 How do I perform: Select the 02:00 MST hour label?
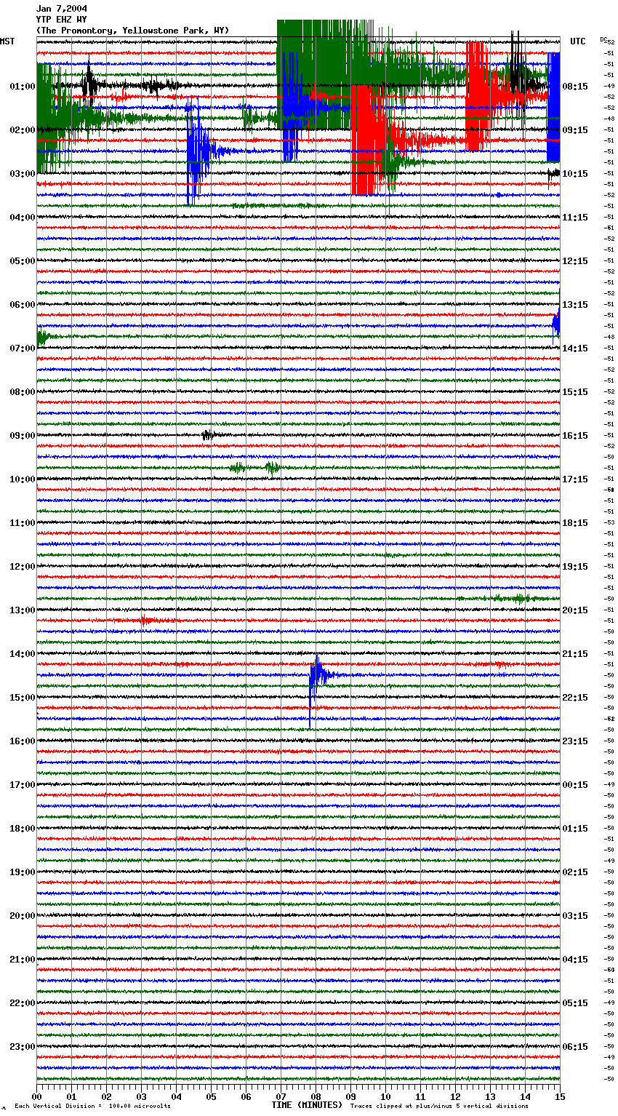click(x=23, y=130)
